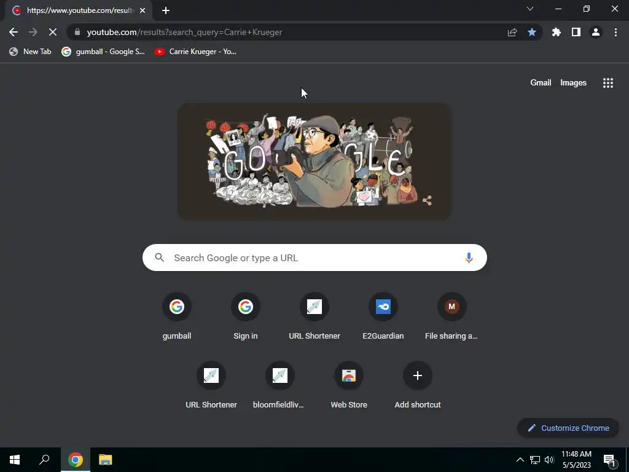Open the New Tab bookmark
This screenshot has height=472, width=629.
31,52
